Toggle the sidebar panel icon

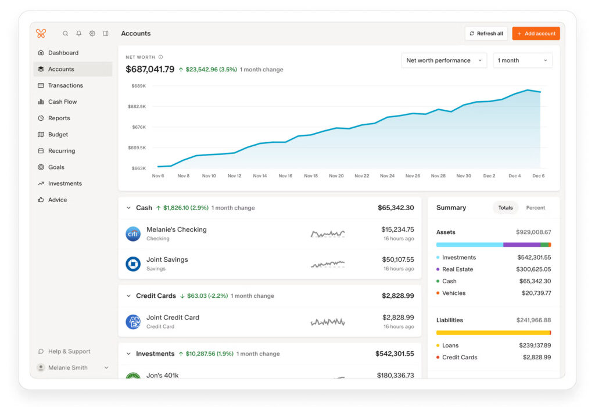106,34
